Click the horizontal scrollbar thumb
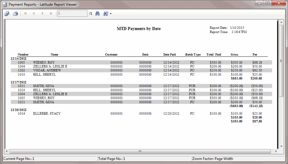 click(140, 151)
